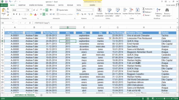Click the decrease indent icon
Viewport: 179px width, 100px height.
pyautogui.click(x=51, y=14)
